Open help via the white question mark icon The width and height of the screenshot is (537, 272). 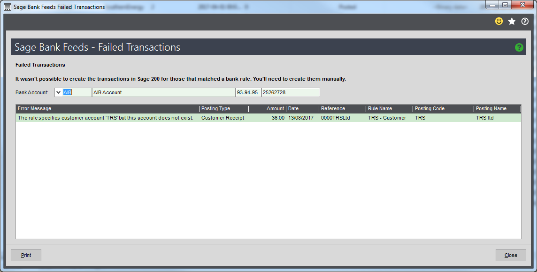tap(525, 22)
